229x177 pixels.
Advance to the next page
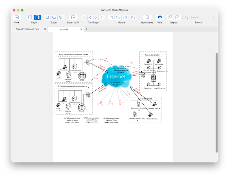(x=96, y=17)
